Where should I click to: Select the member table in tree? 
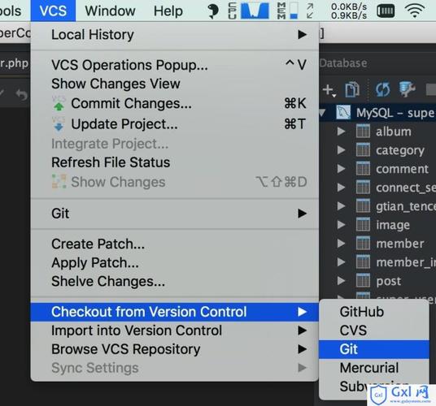tap(400, 244)
